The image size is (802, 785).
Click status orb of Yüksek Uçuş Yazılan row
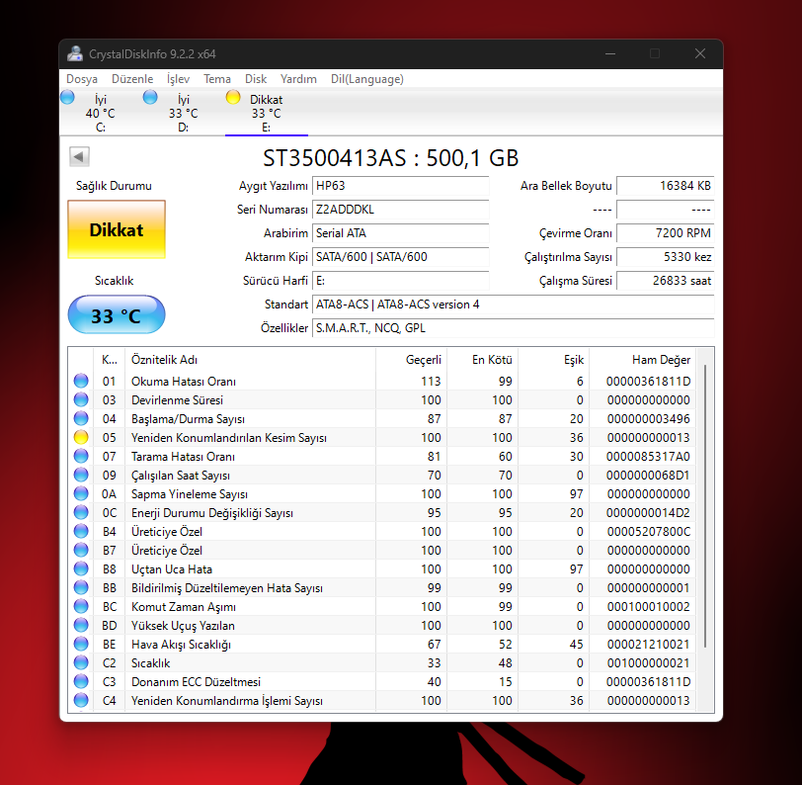pos(81,625)
